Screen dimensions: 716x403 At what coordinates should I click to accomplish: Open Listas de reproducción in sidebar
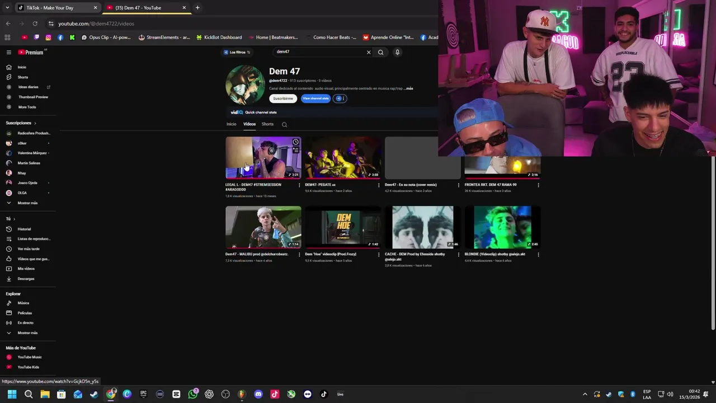coord(34,239)
